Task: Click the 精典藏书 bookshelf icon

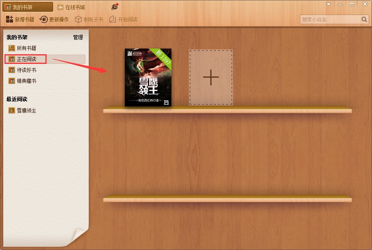Action: pos(12,81)
